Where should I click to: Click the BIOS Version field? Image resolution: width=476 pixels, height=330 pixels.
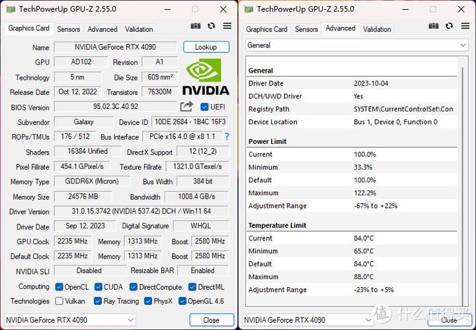tap(116, 107)
